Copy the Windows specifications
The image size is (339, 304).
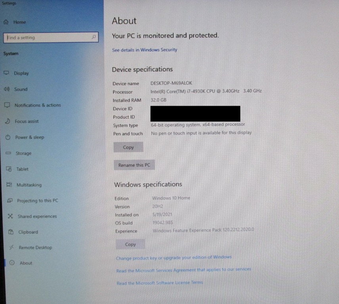130,244
